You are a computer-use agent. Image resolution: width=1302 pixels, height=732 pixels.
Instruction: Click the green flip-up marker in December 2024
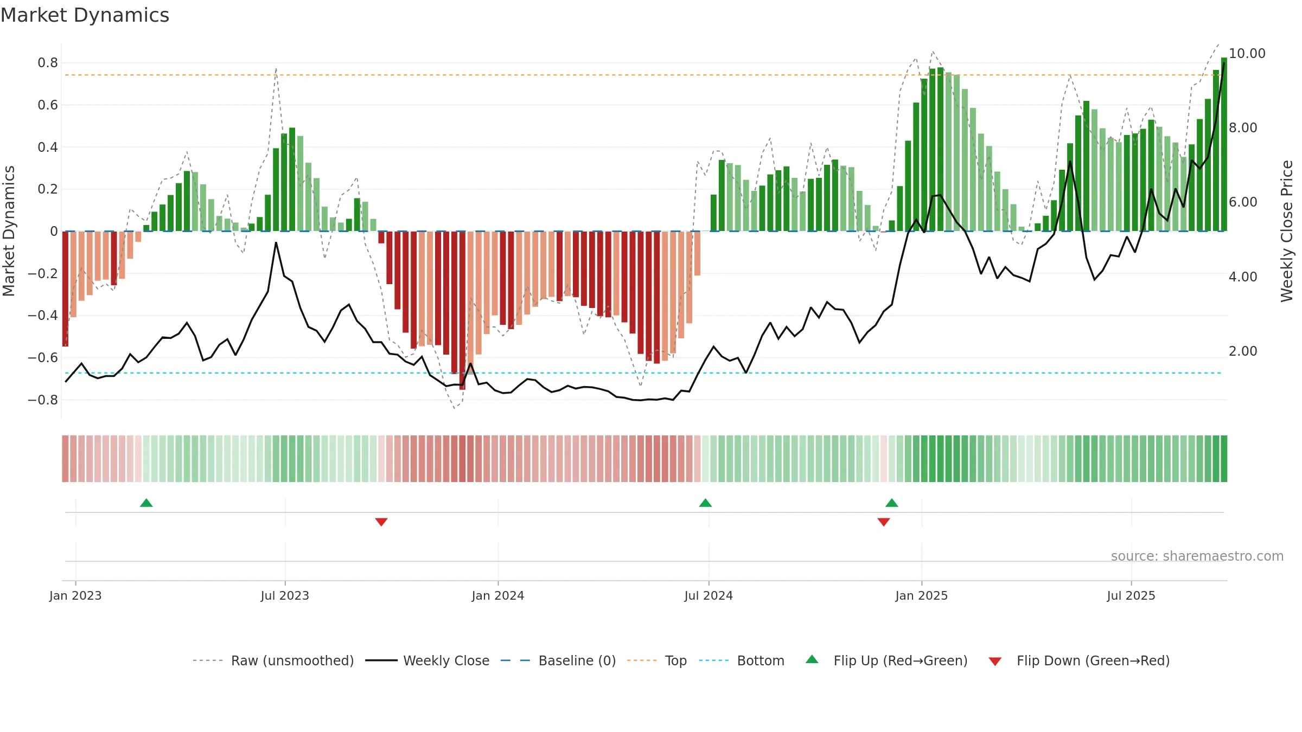point(892,503)
